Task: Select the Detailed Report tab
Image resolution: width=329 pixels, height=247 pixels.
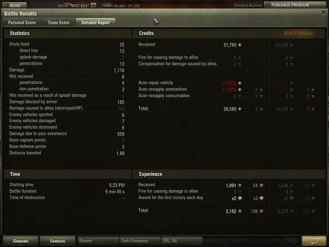Action: [95, 23]
